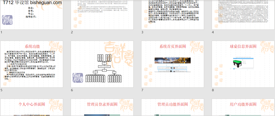Click the homepage banner image on slide 7
275x116 pixels.
coord(172,60)
